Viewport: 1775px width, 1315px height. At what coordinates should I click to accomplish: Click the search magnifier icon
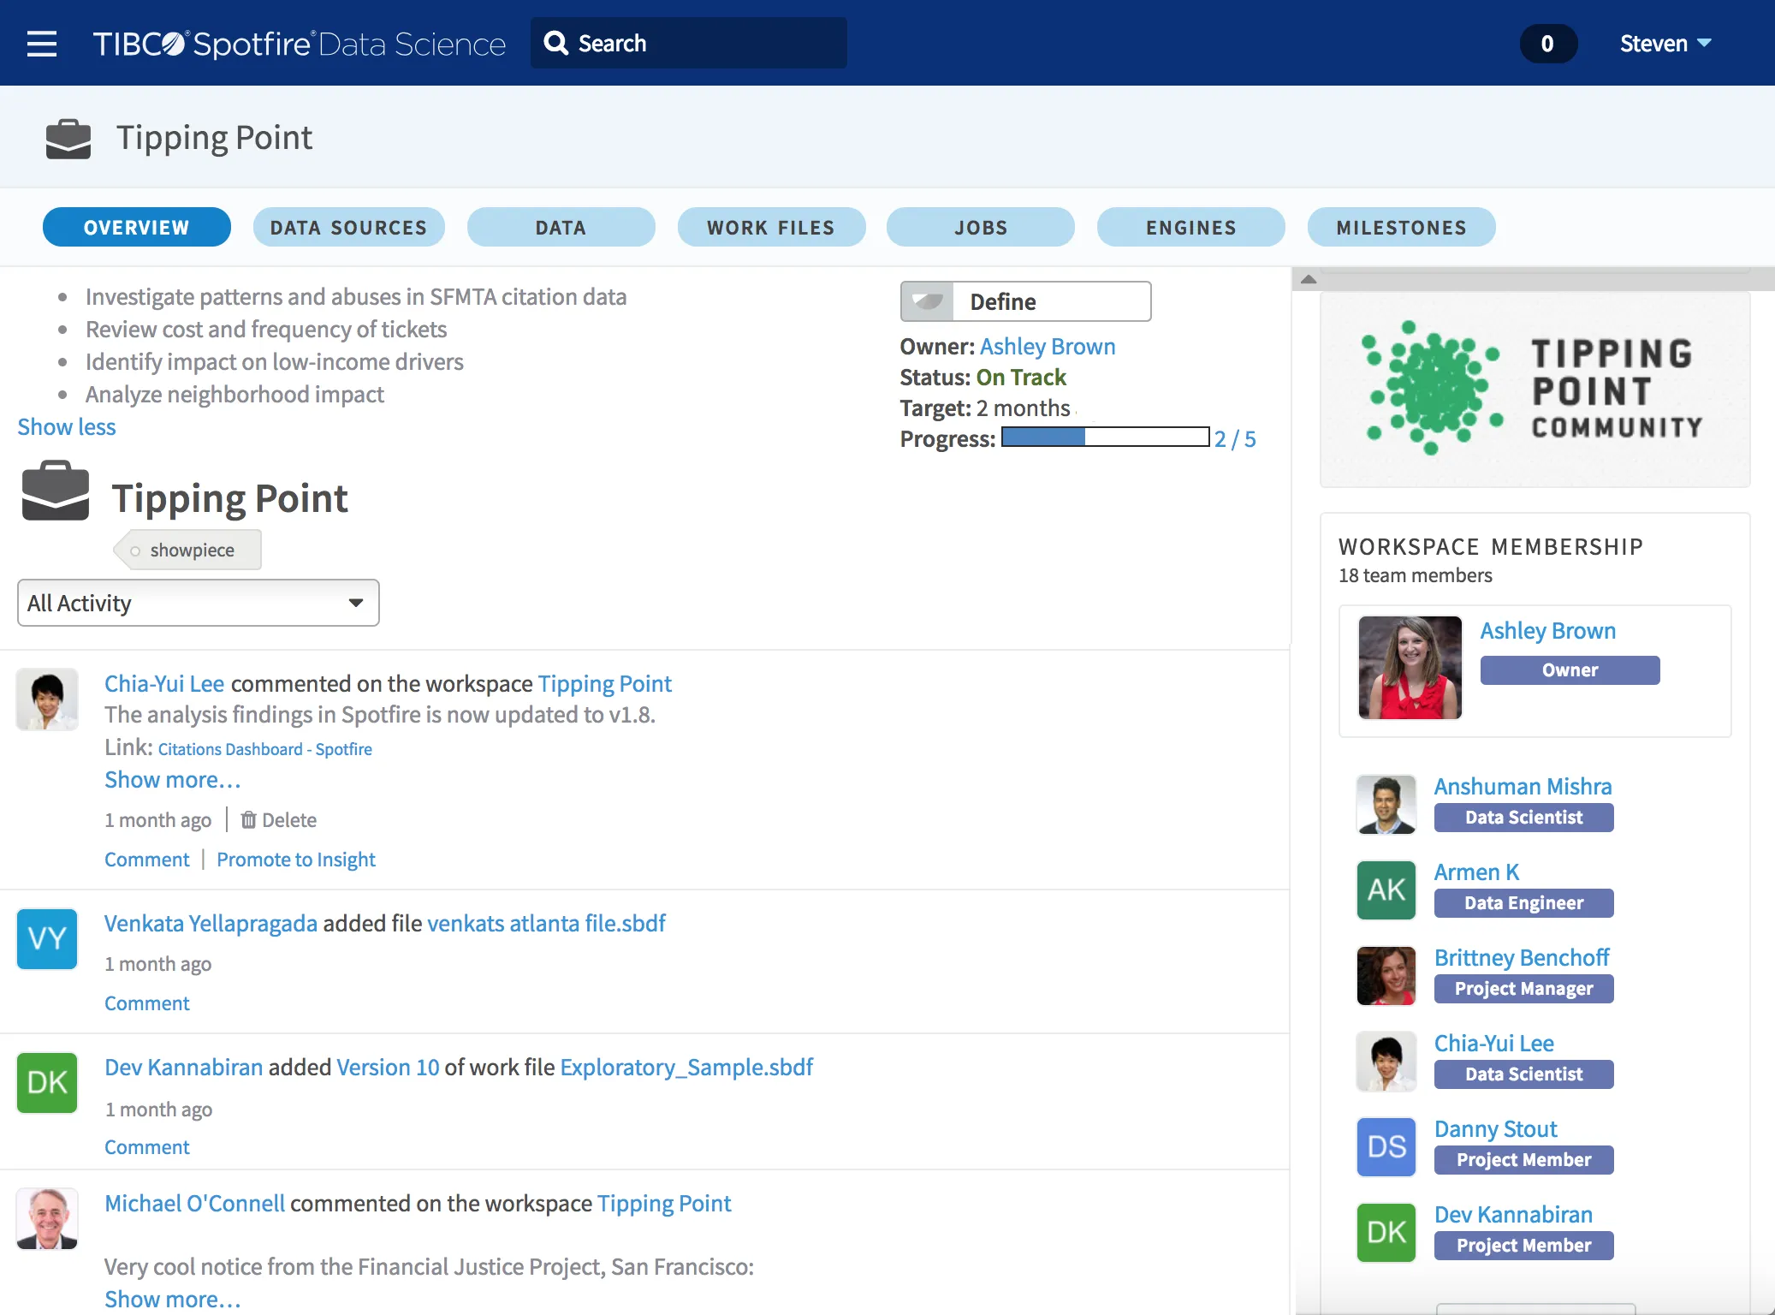pyautogui.click(x=556, y=43)
